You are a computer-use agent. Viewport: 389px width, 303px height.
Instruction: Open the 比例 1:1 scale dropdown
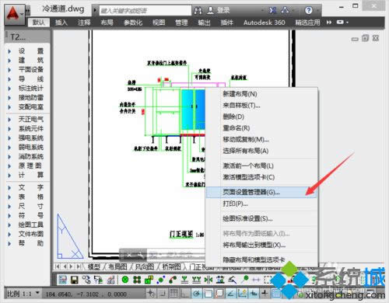click(23, 294)
